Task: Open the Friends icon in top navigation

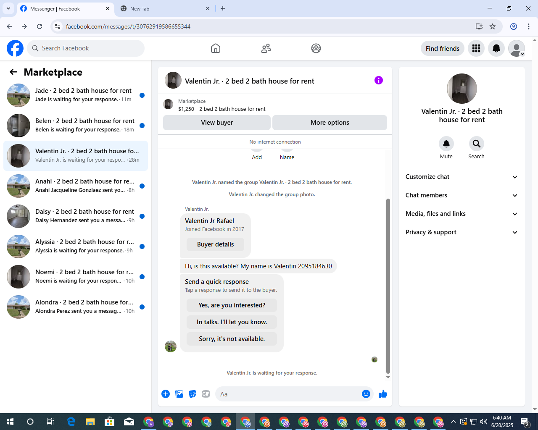Action: (266, 48)
